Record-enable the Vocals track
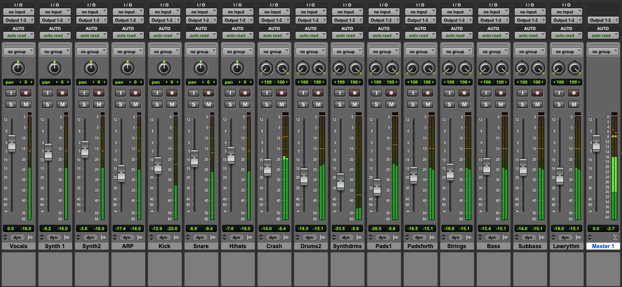The image size is (622, 287). (26, 93)
